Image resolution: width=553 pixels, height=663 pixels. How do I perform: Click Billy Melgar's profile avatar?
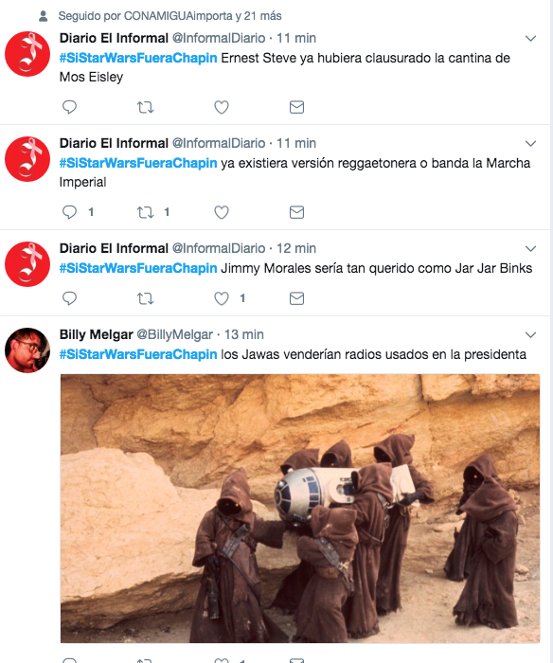pyautogui.click(x=27, y=350)
